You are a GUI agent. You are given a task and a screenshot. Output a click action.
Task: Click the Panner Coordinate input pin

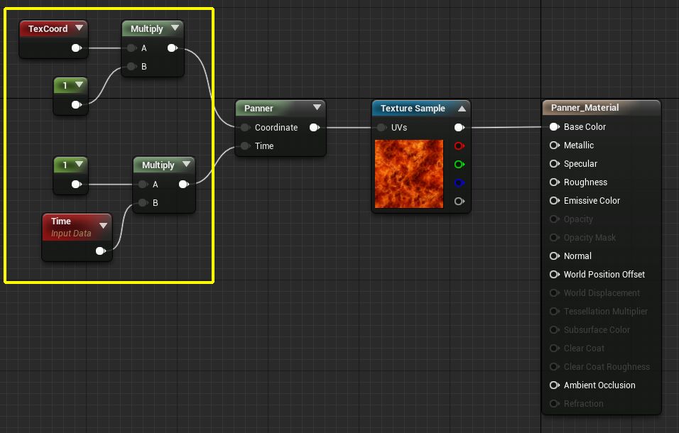point(244,128)
